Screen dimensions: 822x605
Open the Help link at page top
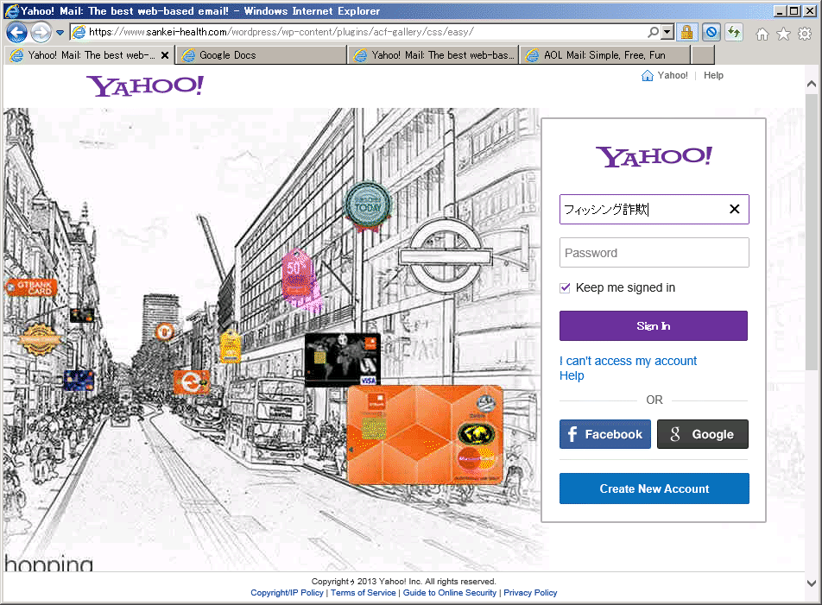(713, 75)
